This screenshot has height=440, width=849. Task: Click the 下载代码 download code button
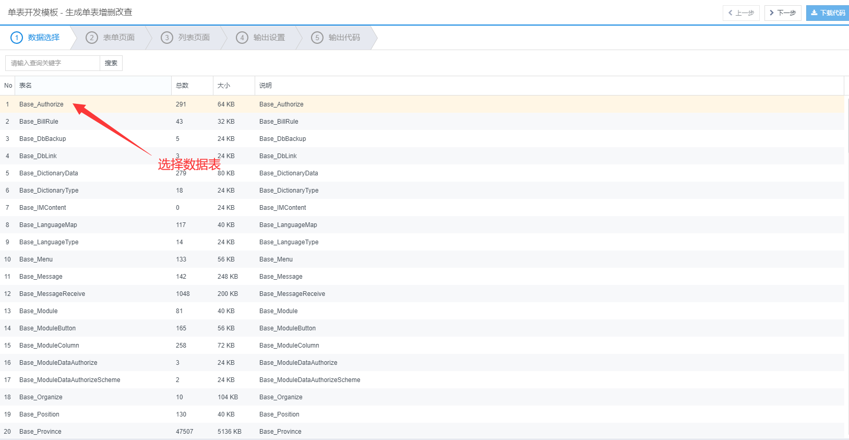click(828, 13)
